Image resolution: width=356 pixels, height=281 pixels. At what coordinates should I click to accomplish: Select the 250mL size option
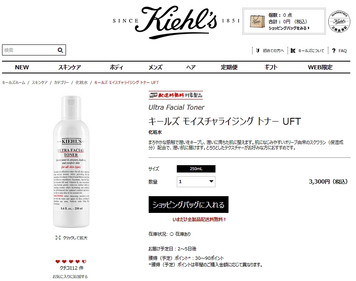[196, 169]
